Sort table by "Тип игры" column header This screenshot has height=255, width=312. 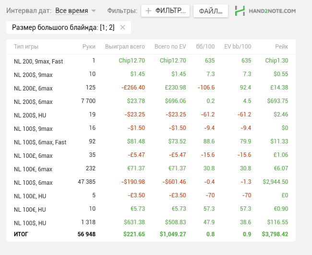pos(26,47)
